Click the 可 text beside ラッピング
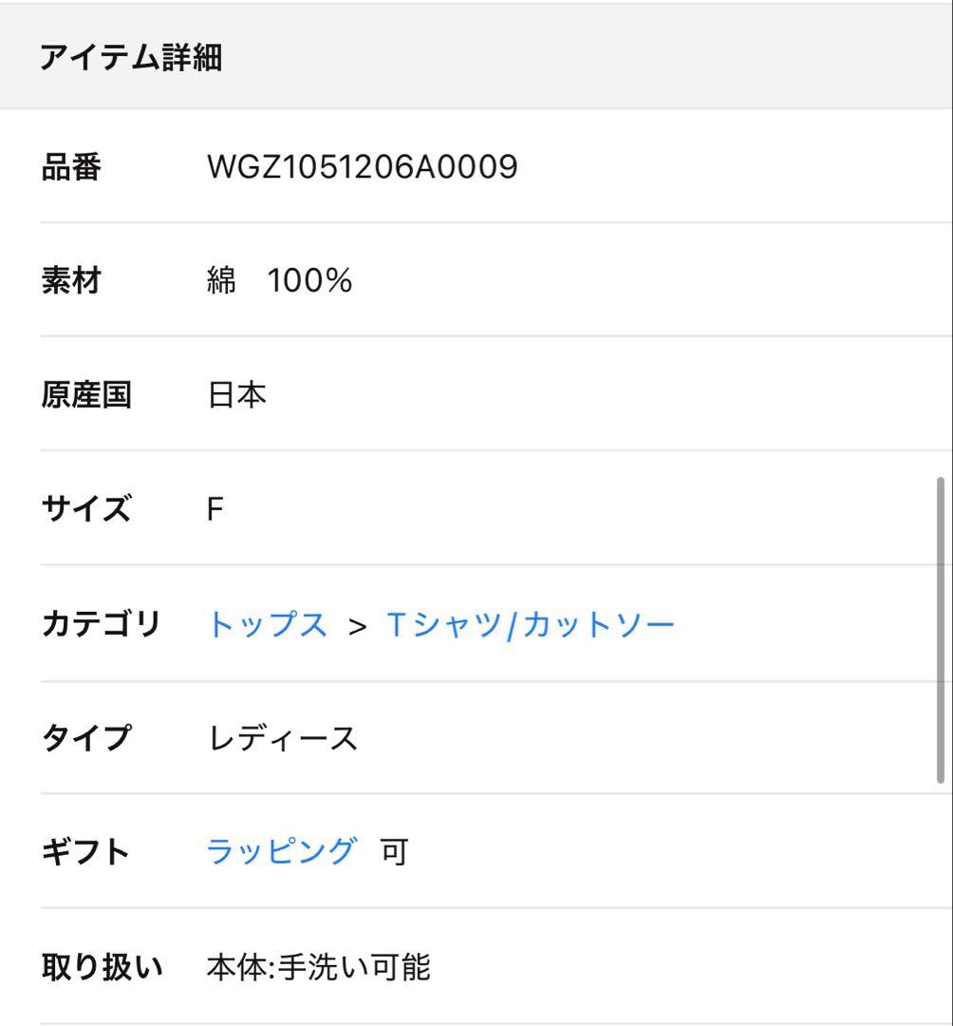The height and width of the screenshot is (1026, 953). (394, 851)
